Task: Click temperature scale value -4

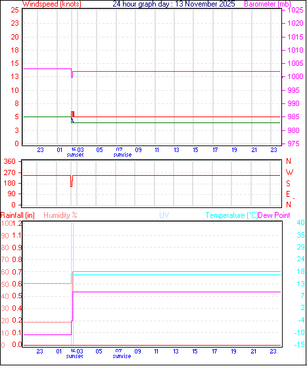Action: click(301, 320)
